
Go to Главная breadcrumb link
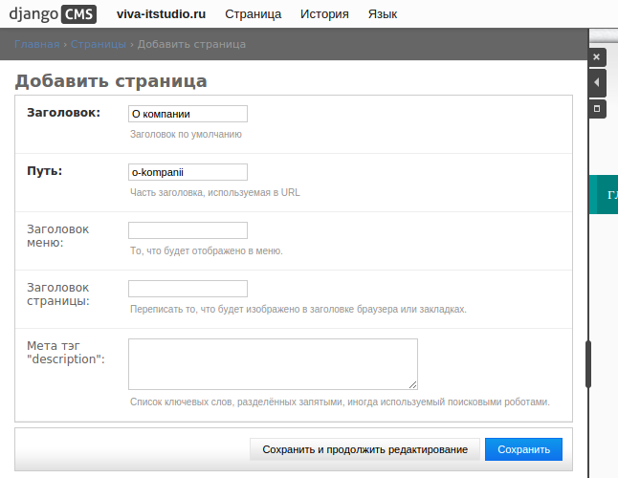(36, 44)
